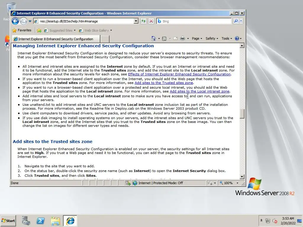Open the recent pages dropdown arrow
Viewport: 303px width, 227px height.
pyautogui.click(x=30, y=21)
